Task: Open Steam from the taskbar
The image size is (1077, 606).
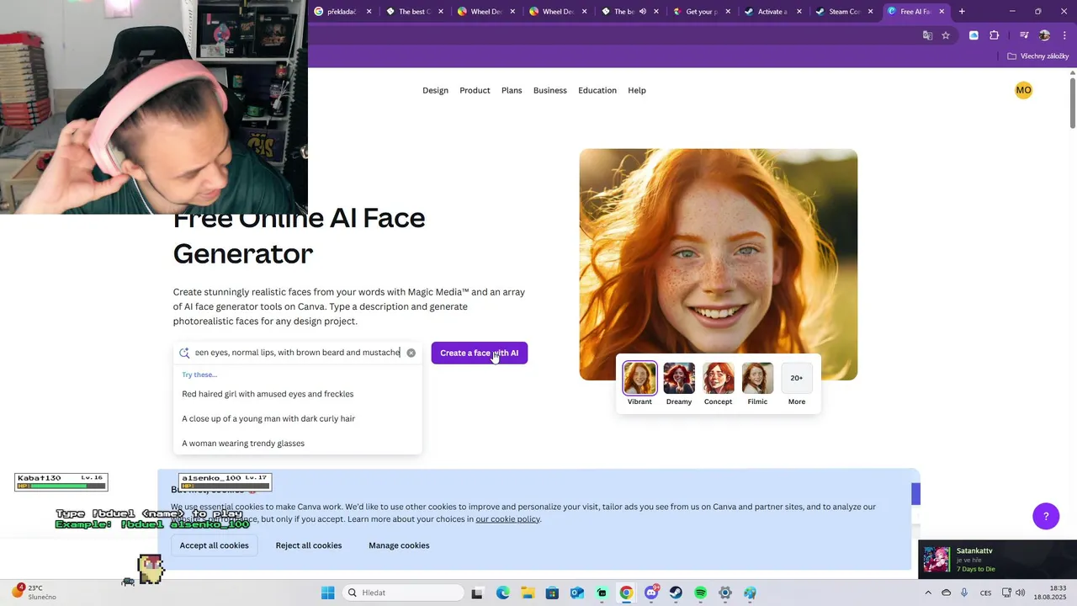Action: click(x=676, y=593)
